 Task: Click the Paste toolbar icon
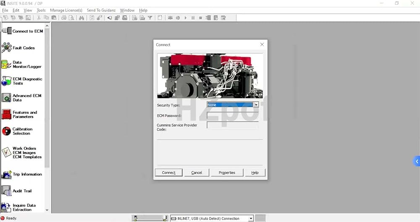(54, 18)
